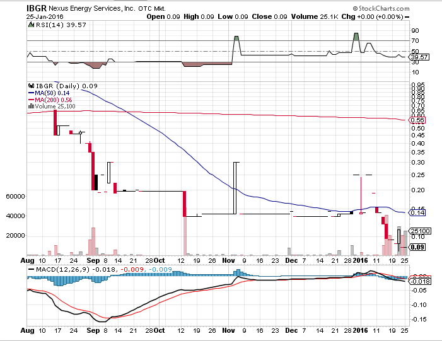Click the tall white November candlestick reaching 0.30

tap(235, 188)
